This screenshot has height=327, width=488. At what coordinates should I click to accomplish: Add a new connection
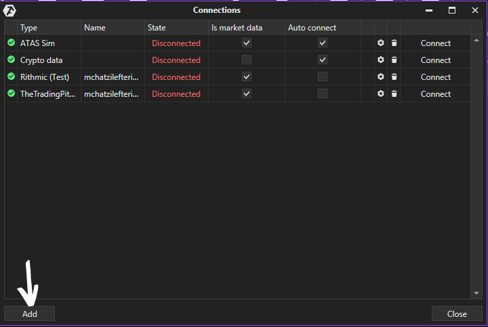(30, 313)
